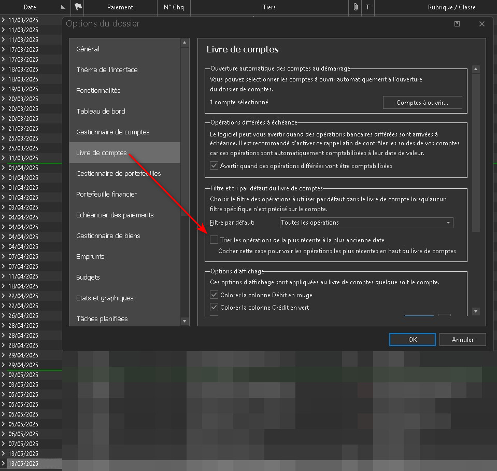Image resolution: width=497 pixels, height=471 pixels.
Task: Click settings panel scroll up arrow
Action: click(x=475, y=69)
